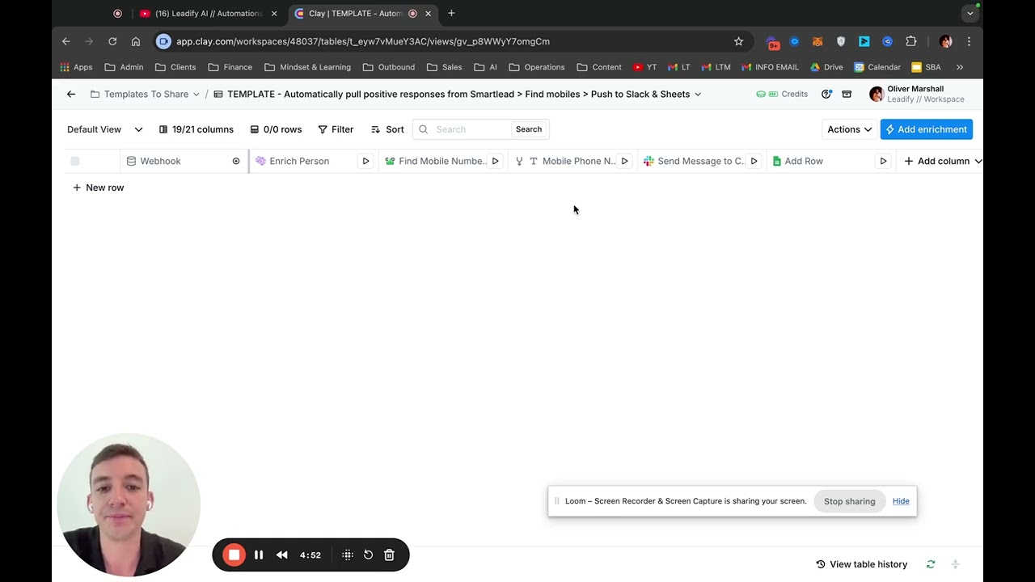Open the INFO EMAIL Gmail bookmark
The height and width of the screenshot is (582, 1035).
pyautogui.click(x=771, y=67)
